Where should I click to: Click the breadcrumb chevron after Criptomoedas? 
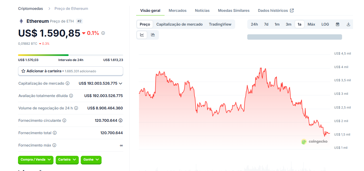tap(49, 9)
